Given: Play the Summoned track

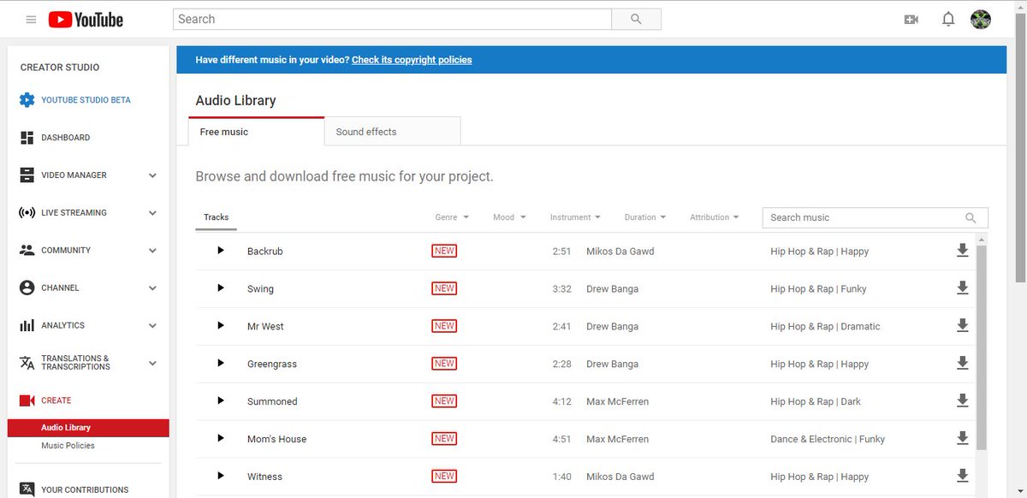Looking at the screenshot, I should [220, 401].
